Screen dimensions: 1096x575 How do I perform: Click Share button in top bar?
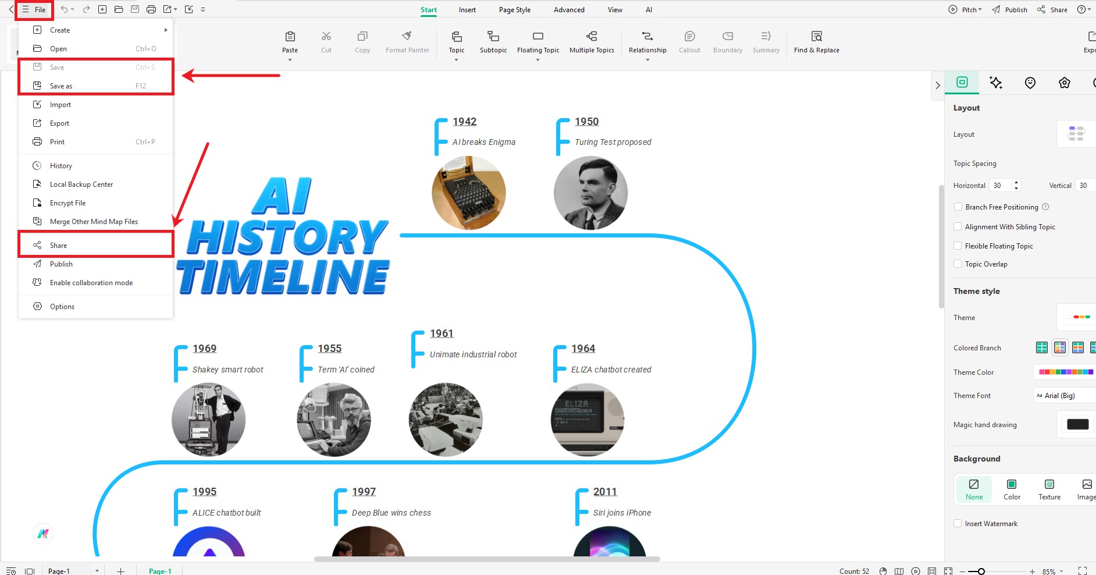pyautogui.click(x=1052, y=9)
